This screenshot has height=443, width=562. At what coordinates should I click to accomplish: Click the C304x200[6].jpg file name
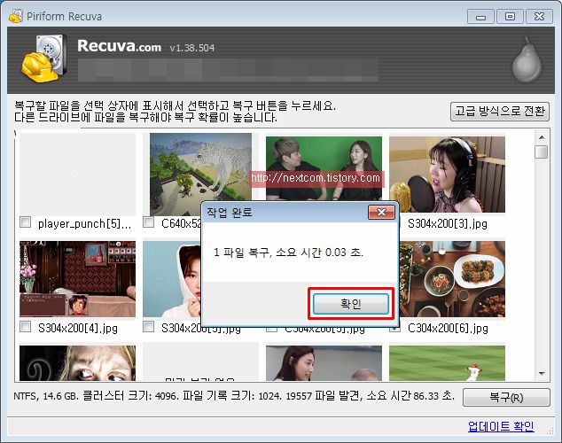448,328
